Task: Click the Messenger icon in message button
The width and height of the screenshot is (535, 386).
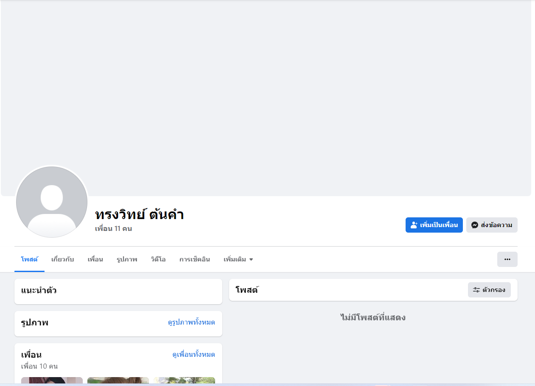Action: point(475,225)
